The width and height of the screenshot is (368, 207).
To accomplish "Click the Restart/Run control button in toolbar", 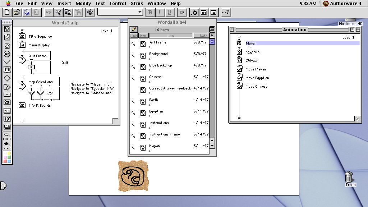I will (x=182, y=13).
